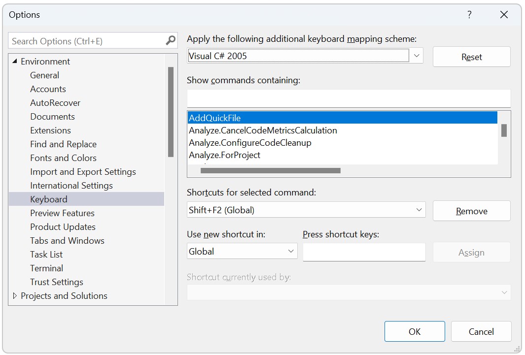Select the Terminal settings page
Viewport: 525px width, 355px height.
(x=46, y=268)
